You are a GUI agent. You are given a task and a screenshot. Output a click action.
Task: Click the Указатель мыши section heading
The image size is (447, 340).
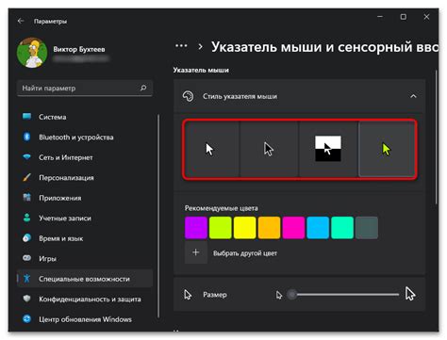point(201,71)
